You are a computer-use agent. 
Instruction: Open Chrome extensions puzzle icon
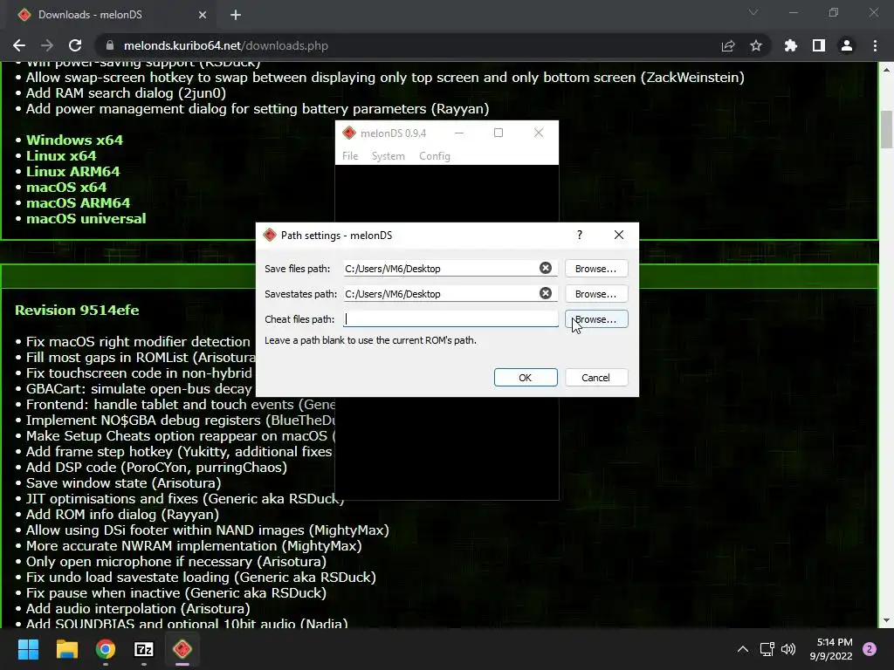point(791,45)
